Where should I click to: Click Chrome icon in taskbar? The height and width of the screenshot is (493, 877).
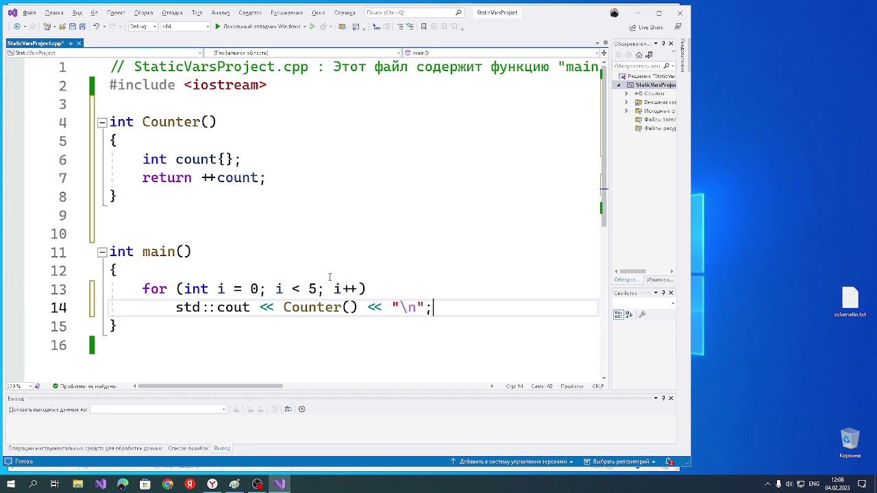click(x=168, y=484)
